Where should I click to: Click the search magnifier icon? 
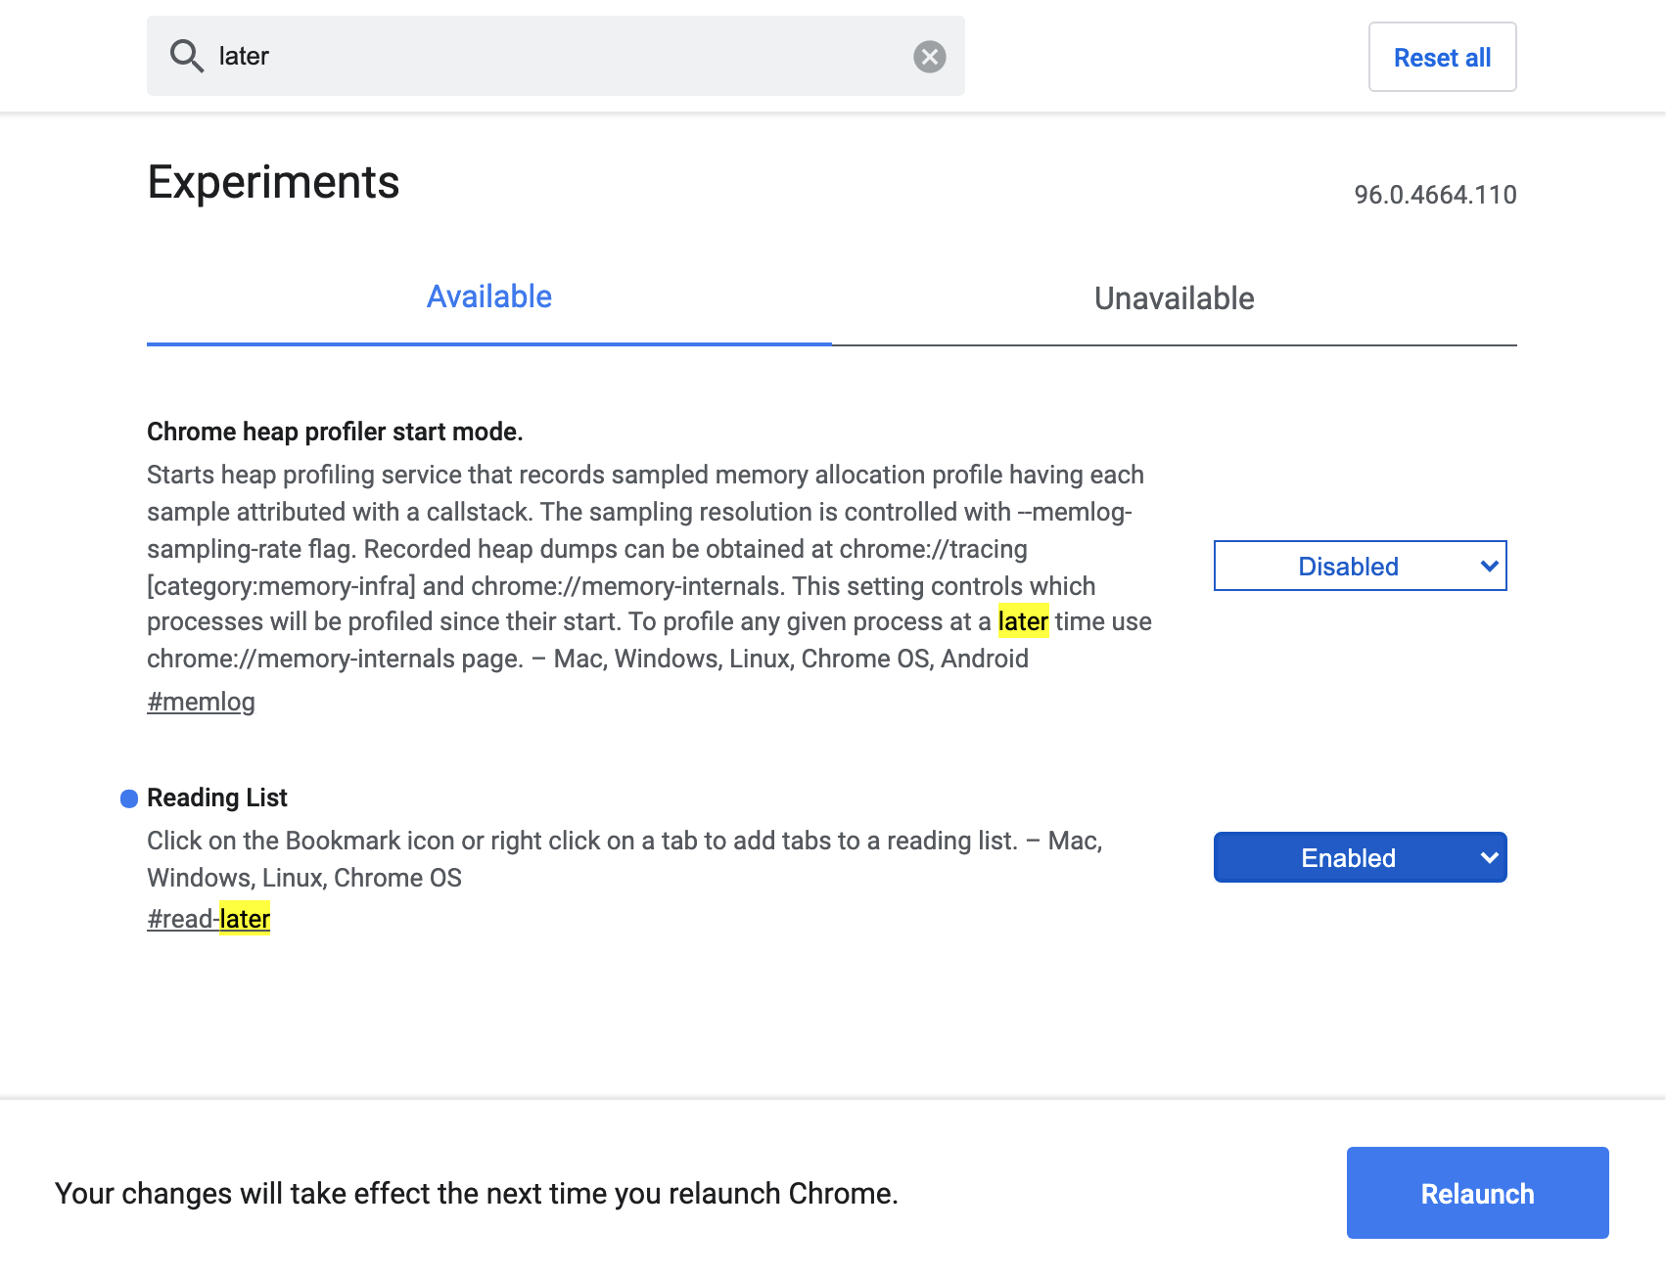[x=187, y=56]
